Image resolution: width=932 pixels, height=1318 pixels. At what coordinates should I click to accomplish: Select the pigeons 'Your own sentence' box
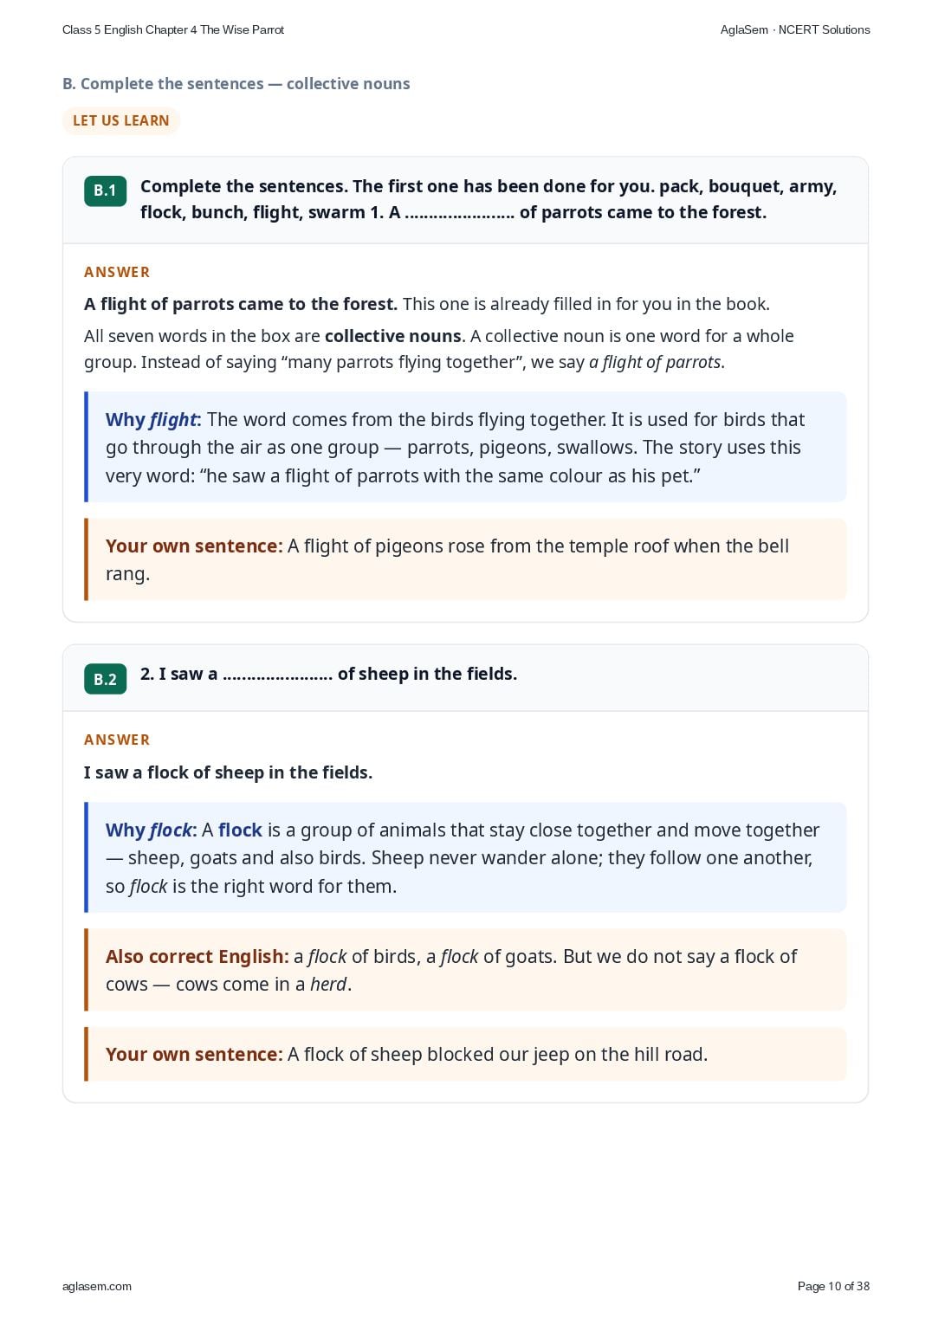[x=465, y=559]
